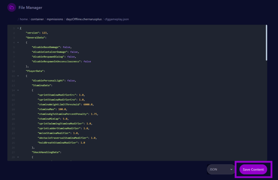Fold the ShockHandlingData block at line 28
This screenshot has height=180, width=278.
point(18,157)
